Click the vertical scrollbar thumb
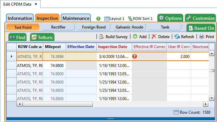This screenshot has width=217, height=122. coord(212,71)
